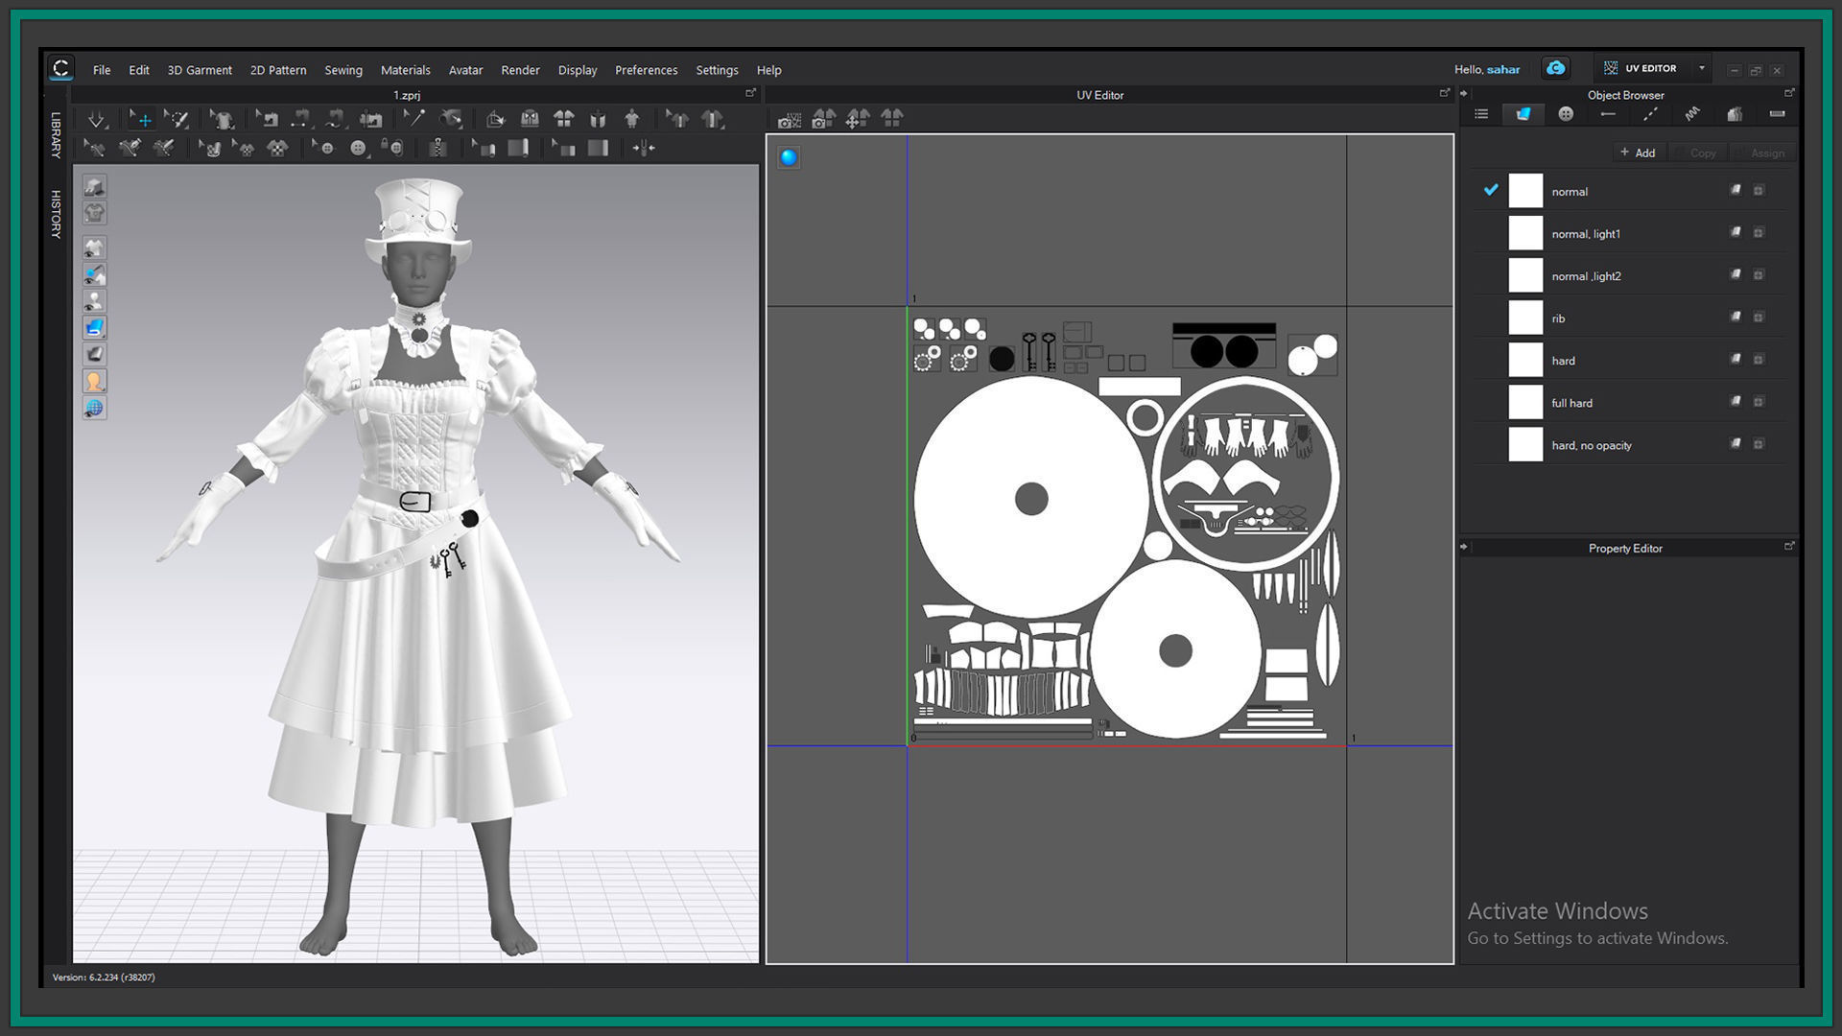The height and width of the screenshot is (1036, 1842).
Task: Open the avatar render style head icon options
Action: pyautogui.click(x=94, y=381)
